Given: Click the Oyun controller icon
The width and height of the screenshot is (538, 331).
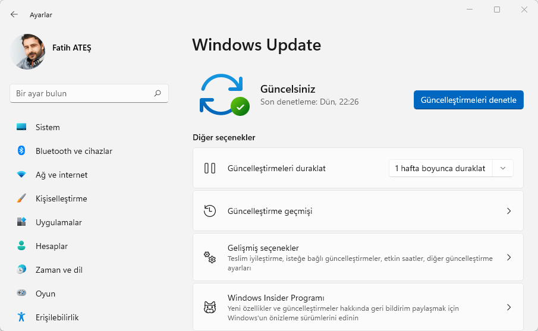Looking at the screenshot, I should pos(21,294).
